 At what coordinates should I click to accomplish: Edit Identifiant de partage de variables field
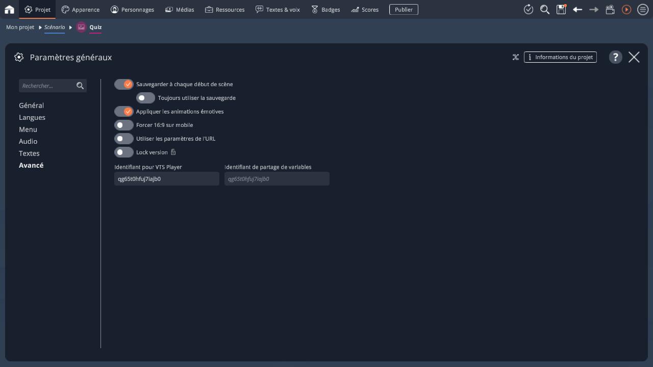click(277, 179)
